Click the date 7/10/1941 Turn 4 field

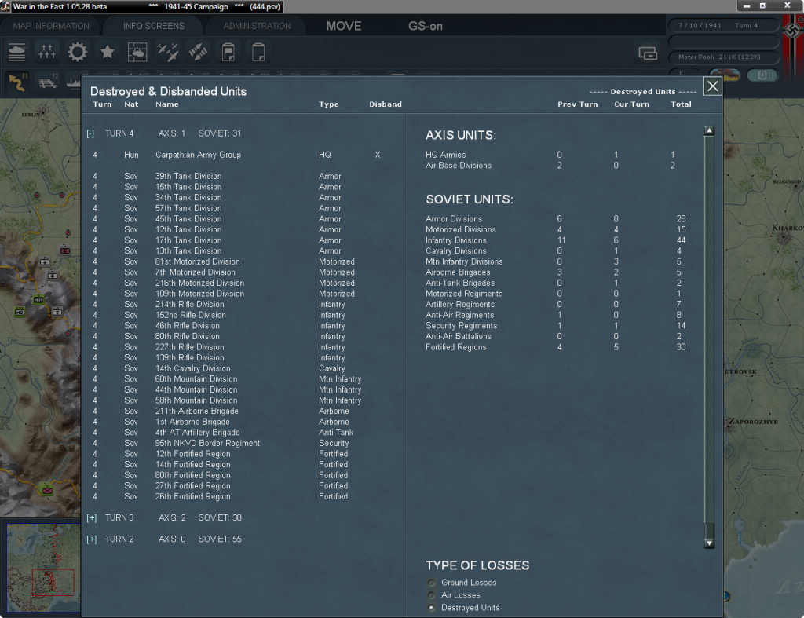723,25
